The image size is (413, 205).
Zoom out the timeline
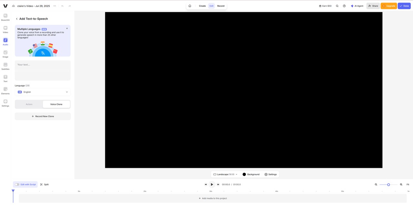[376, 184]
